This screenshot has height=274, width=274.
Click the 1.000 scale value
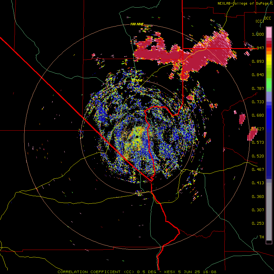(258, 34)
